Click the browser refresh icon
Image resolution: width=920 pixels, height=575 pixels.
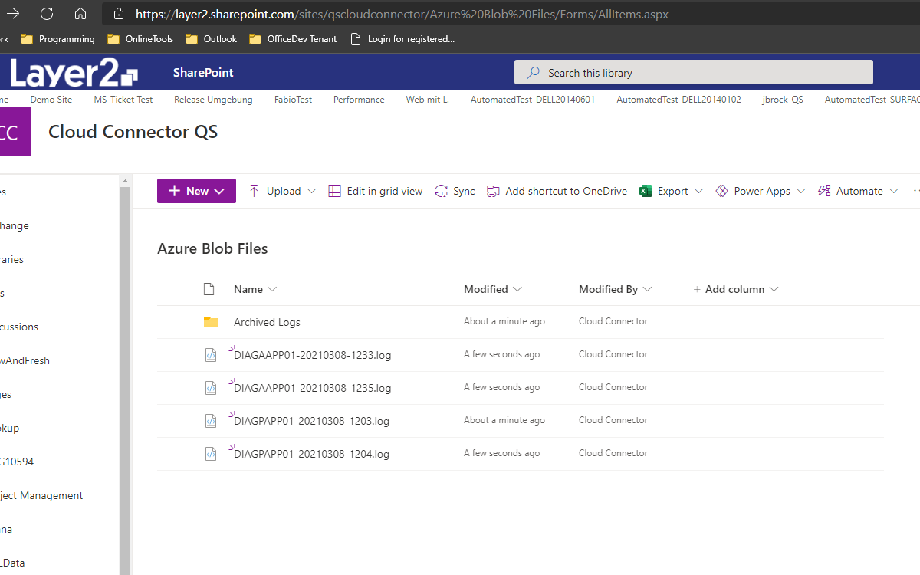pyautogui.click(x=47, y=14)
